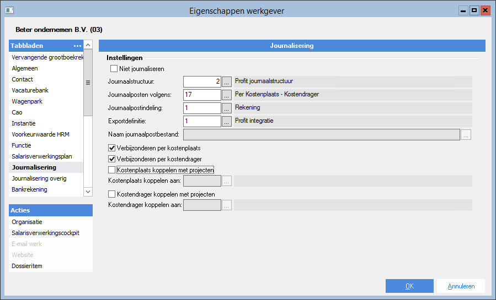Browse for Naam journaalpostbestand file

click(466, 135)
